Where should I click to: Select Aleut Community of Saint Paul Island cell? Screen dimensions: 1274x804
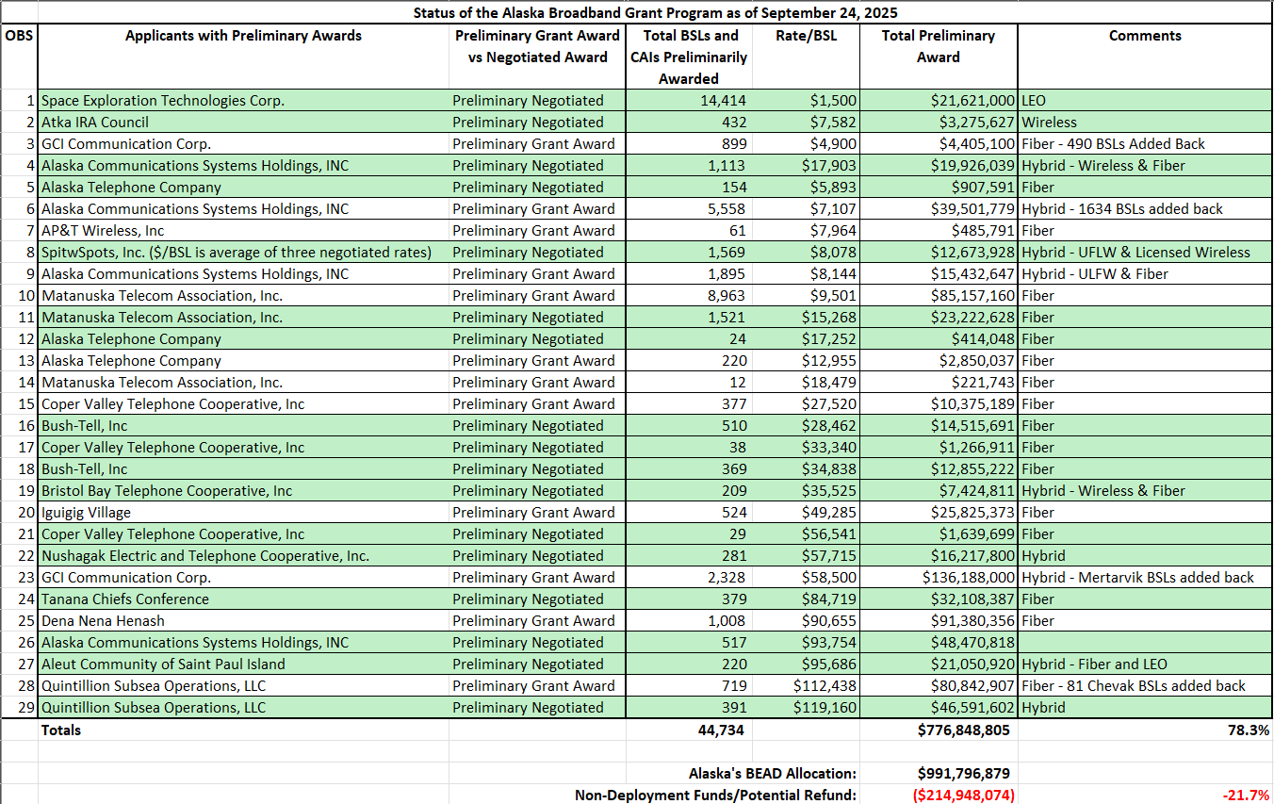163,665
